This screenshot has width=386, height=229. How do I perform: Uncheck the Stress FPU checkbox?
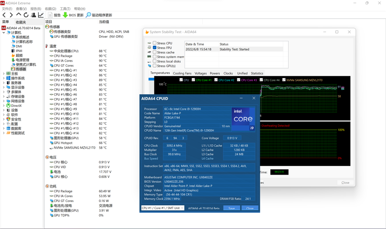point(155,48)
